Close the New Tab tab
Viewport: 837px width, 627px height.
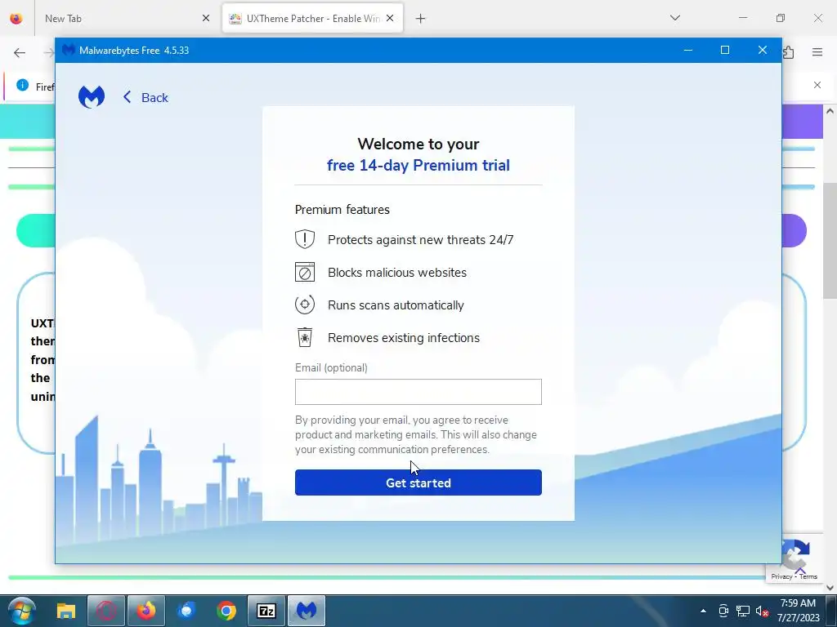click(206, 18)
